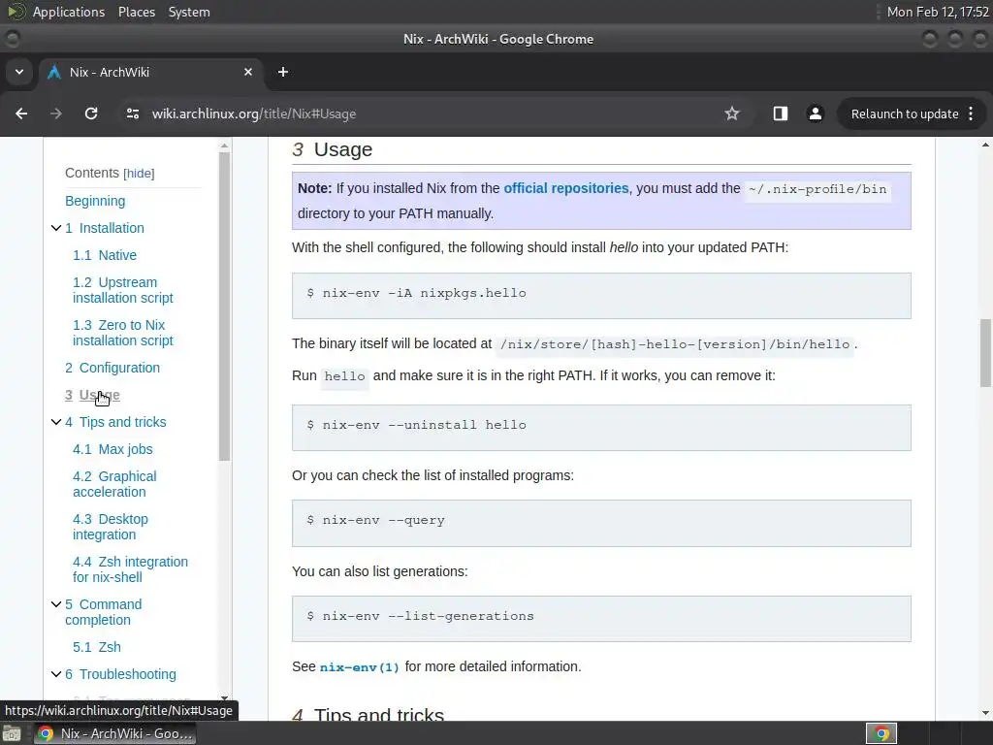Image resolution: width=993 pixels, height=745 pixels.
Task: Go to 6 Troubleshooting section
Action: tap(120, 674)
